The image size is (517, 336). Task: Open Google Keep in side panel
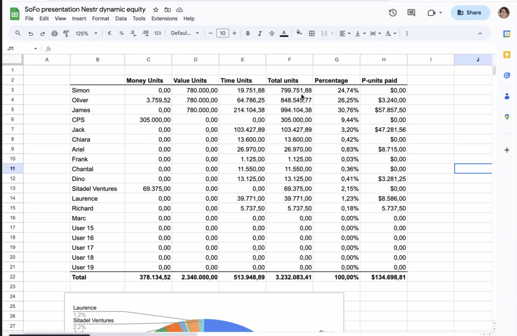[507, 55]
